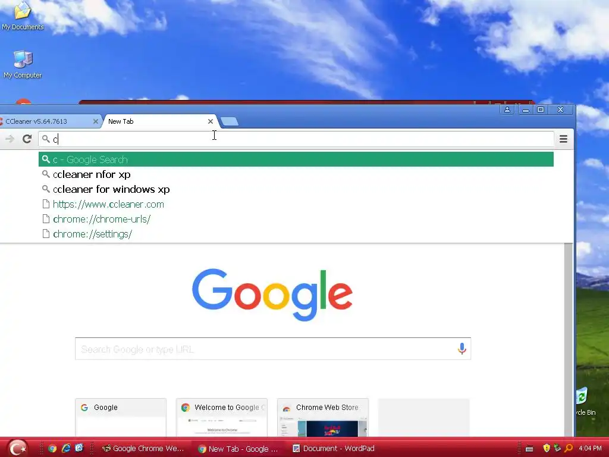Choose the 'ccleaner for windows xp' suggestion

[296, 189]
